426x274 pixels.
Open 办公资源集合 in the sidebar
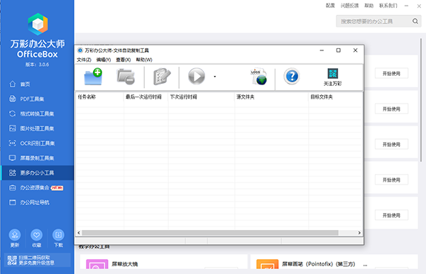coord(37,187)
